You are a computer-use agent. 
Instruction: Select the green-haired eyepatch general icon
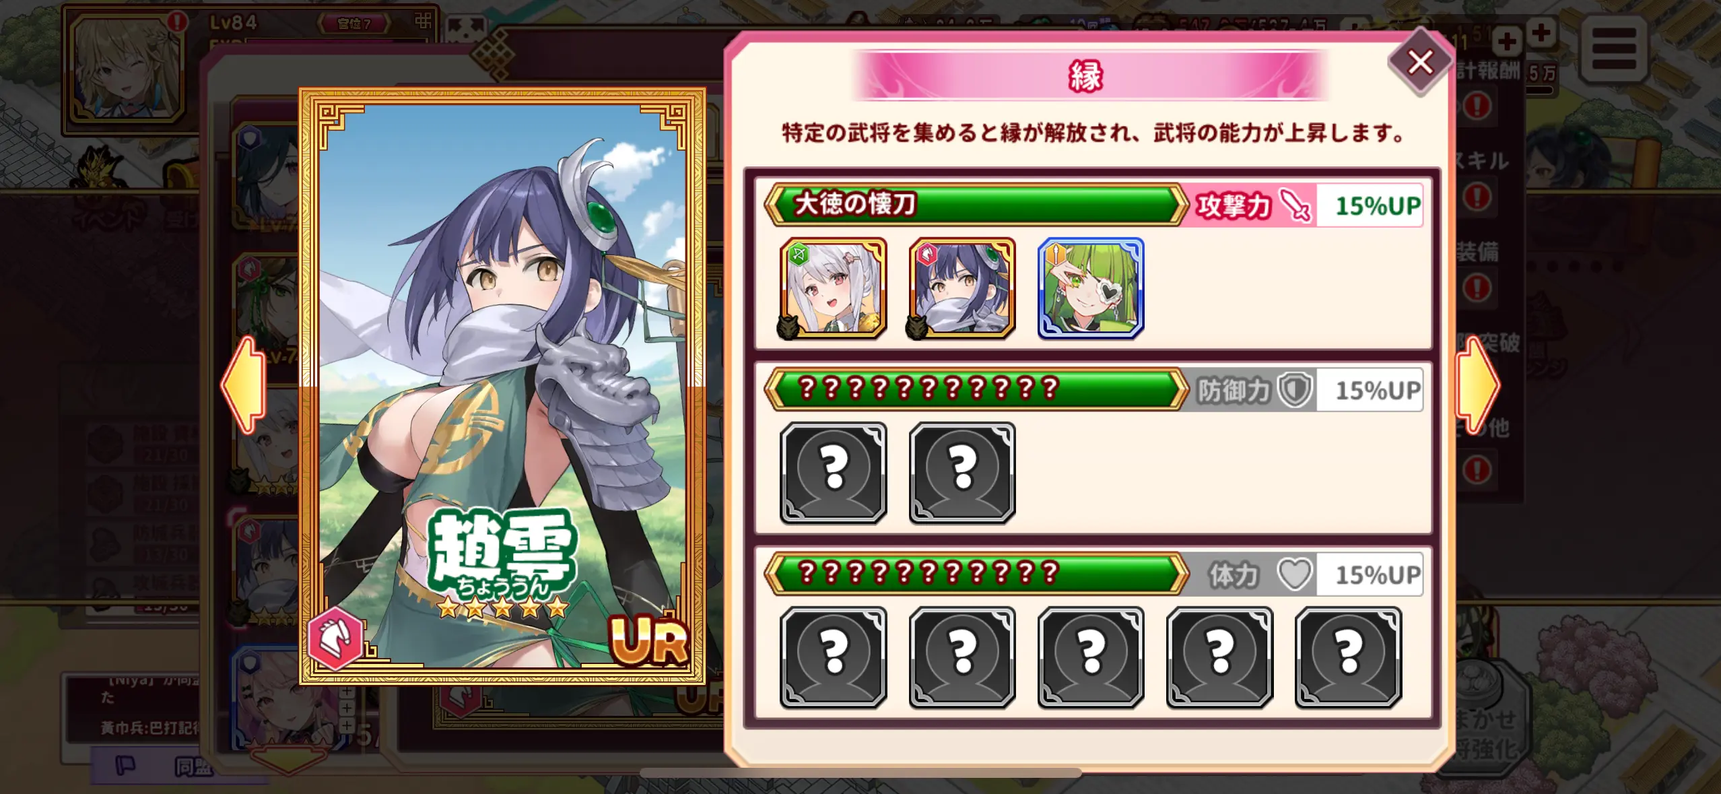click(x=1091, y=288)
